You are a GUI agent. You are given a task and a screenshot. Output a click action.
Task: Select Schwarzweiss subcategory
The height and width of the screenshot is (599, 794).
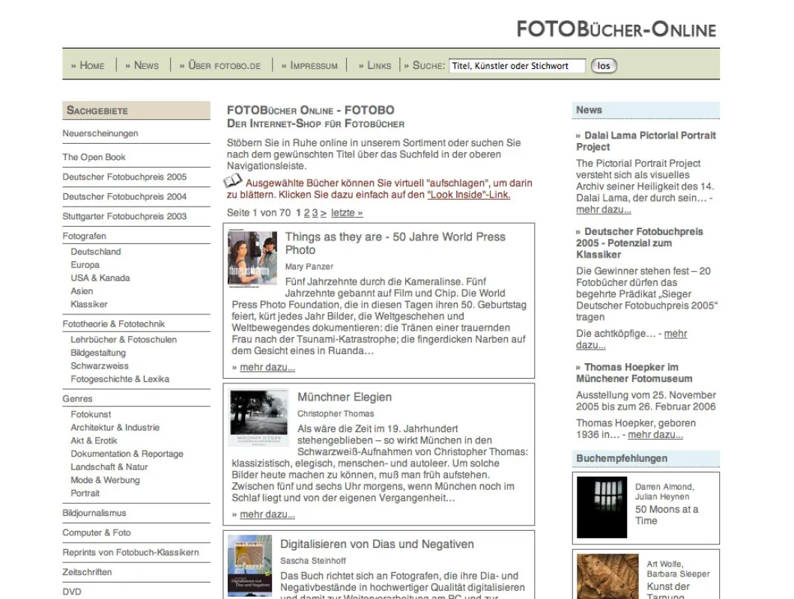click(100, 366)
